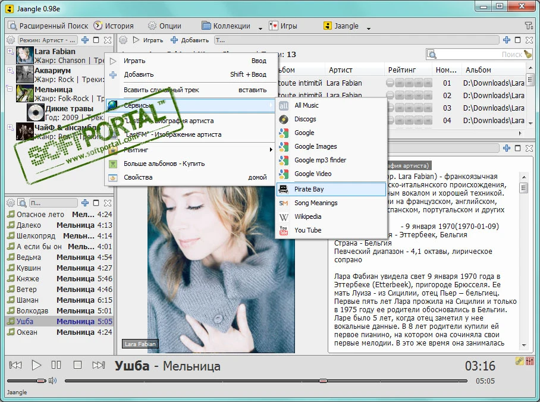Select the Океан track in playlist
The height and width of the screenshot is (402, 540).
(x=59, y=332)
